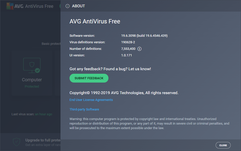
Task: Open End User License Agreements link
Action: pyautogui.click(x=91, y=100)
